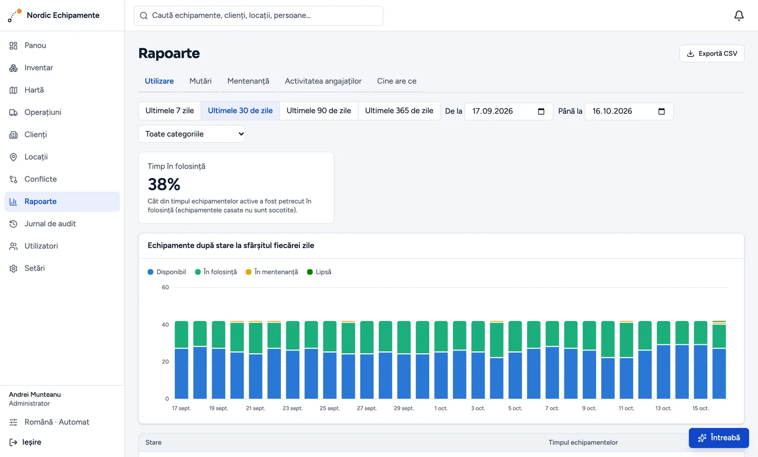This screenshot has height=457, width=758.
Task: Click the Panou dashboard icon
Action: click(x=13, y=45)
